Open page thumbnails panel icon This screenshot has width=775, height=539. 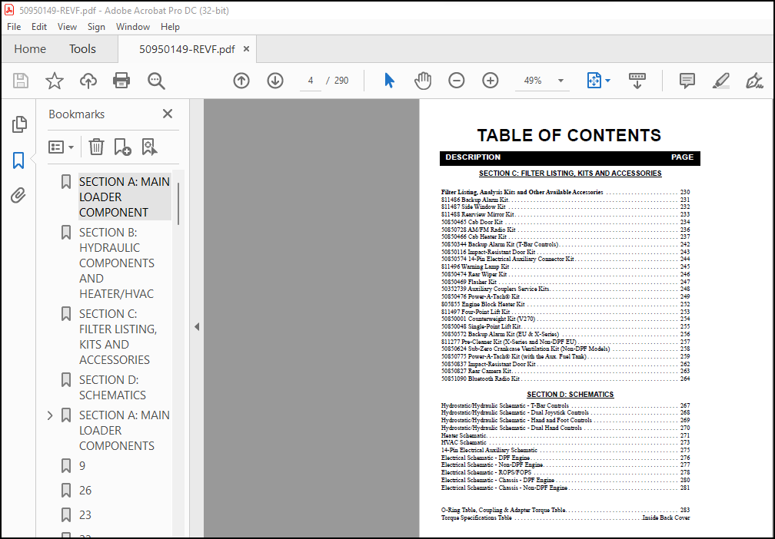coord(18,124)
